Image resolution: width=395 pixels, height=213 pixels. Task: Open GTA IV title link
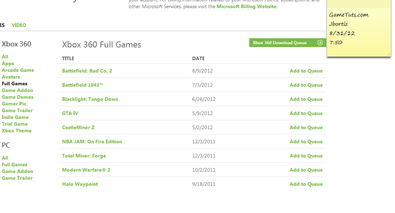70,114
